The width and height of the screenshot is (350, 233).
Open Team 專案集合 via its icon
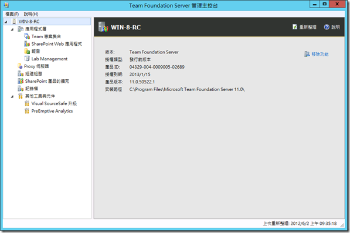tap(27, 36)
